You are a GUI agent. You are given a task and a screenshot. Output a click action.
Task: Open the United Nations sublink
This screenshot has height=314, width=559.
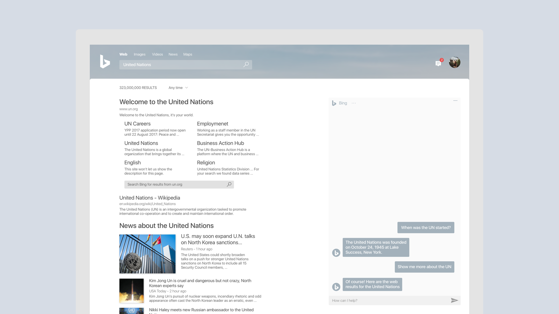click(141, 143)
